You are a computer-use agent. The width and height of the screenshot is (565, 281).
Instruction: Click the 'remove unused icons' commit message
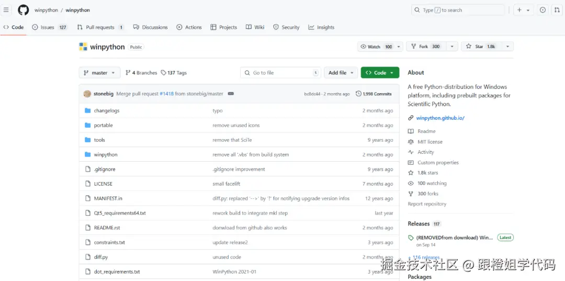click(236, 125)
